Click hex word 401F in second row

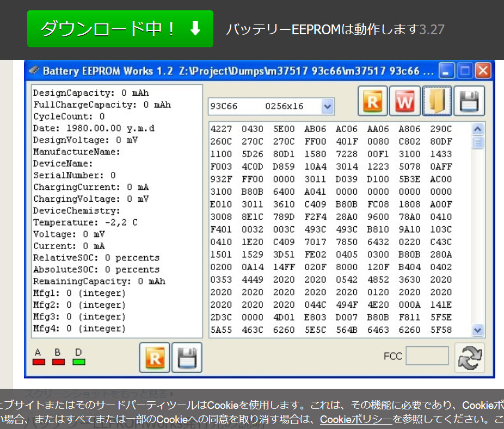pos(347,141)
